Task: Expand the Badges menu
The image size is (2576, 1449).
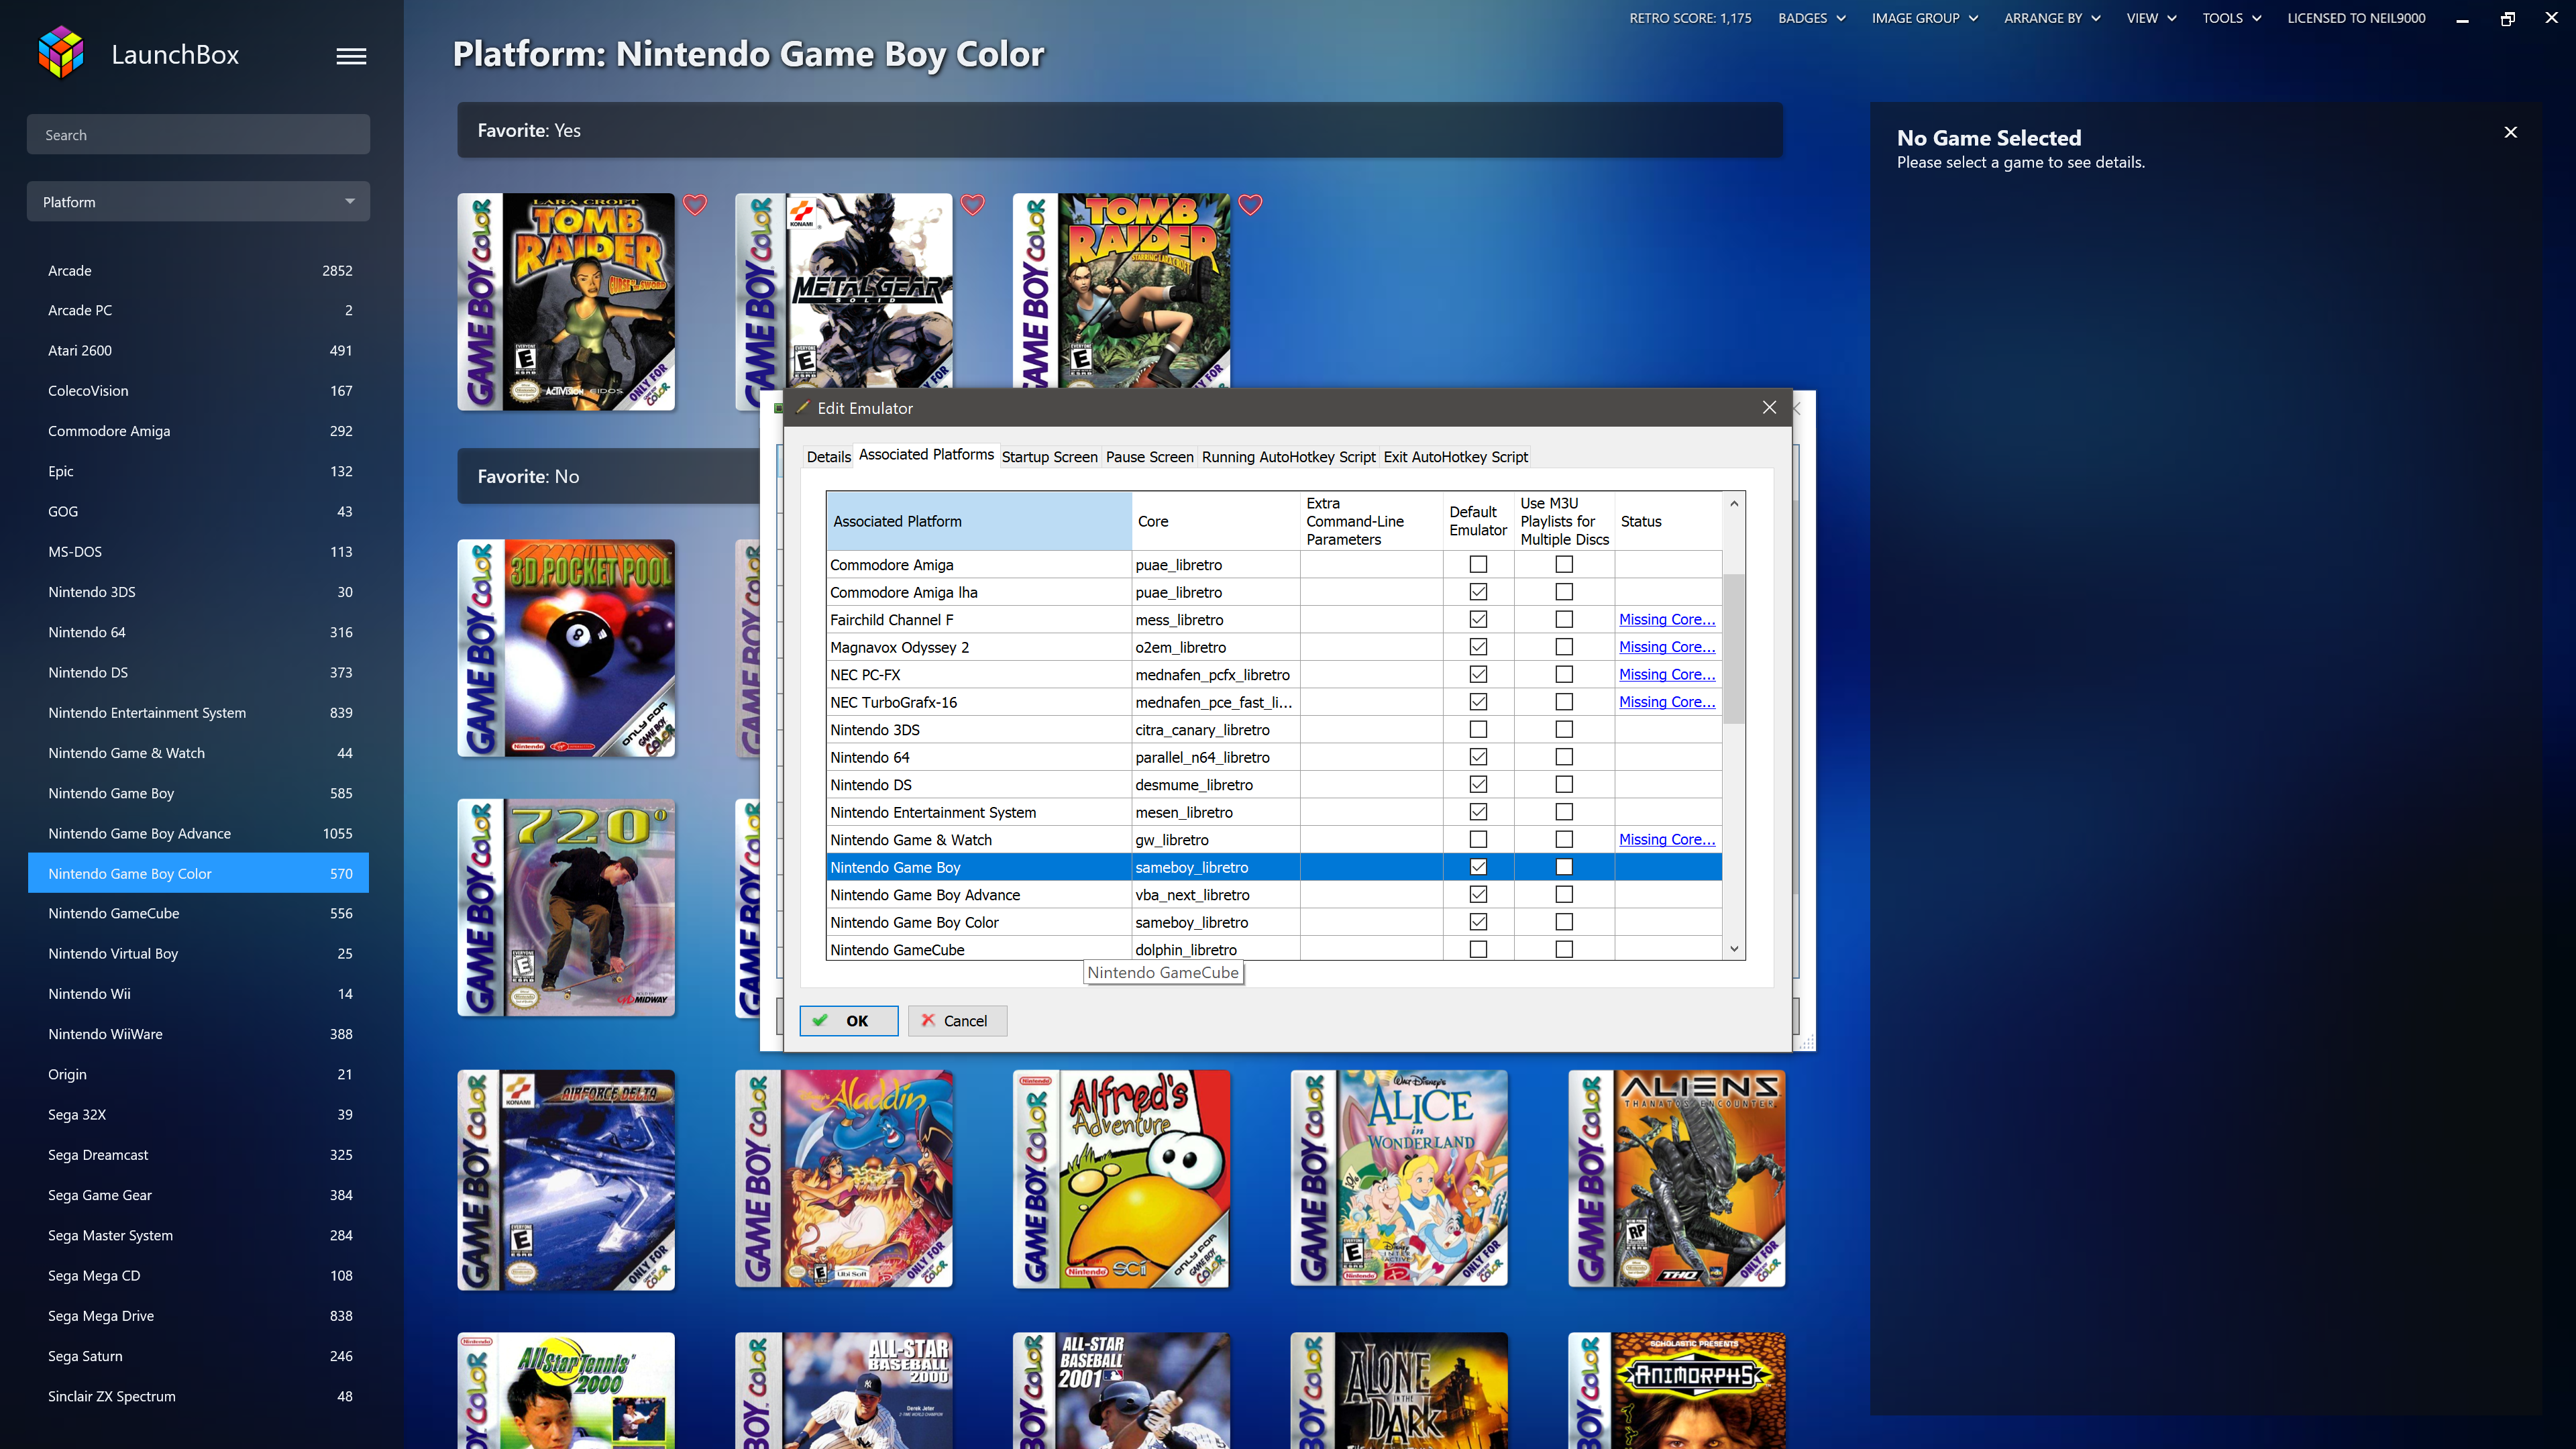Action: (1811, 18)
